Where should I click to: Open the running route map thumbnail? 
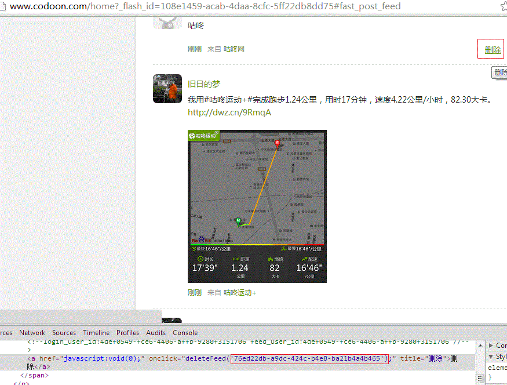coord(257,206)
